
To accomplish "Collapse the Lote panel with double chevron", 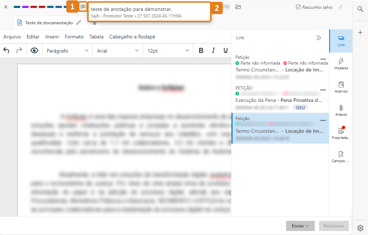I will click(x=318, y=38).
